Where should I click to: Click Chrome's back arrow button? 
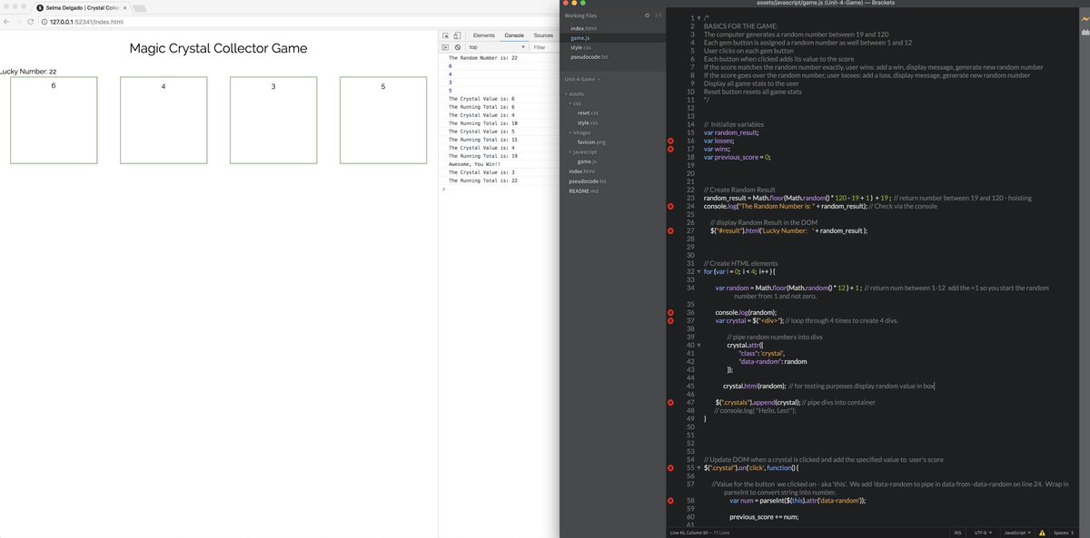[x=6, y=21]
